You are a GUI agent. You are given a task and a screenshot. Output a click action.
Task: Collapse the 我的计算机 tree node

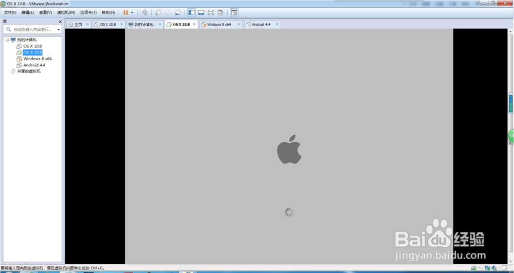(7, 40)
